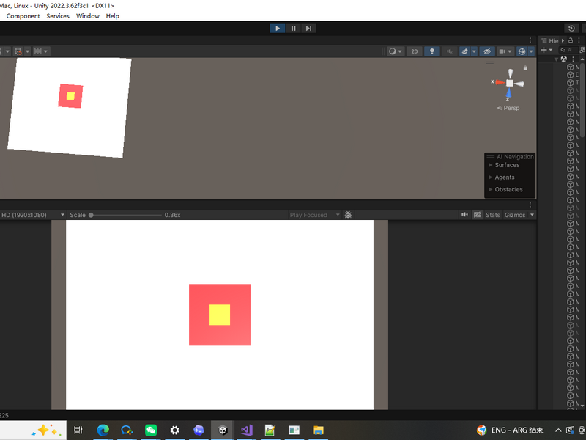Open File Explorer from the taskbar

(x=318, y=430)
